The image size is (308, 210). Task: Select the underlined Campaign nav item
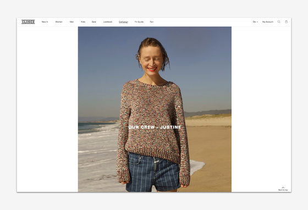(x=123, y=22)
